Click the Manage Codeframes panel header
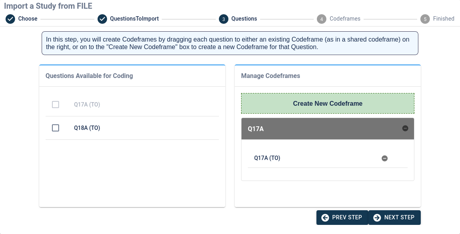The height and width of the screenshot is (234, 460). tap(270, 76)
